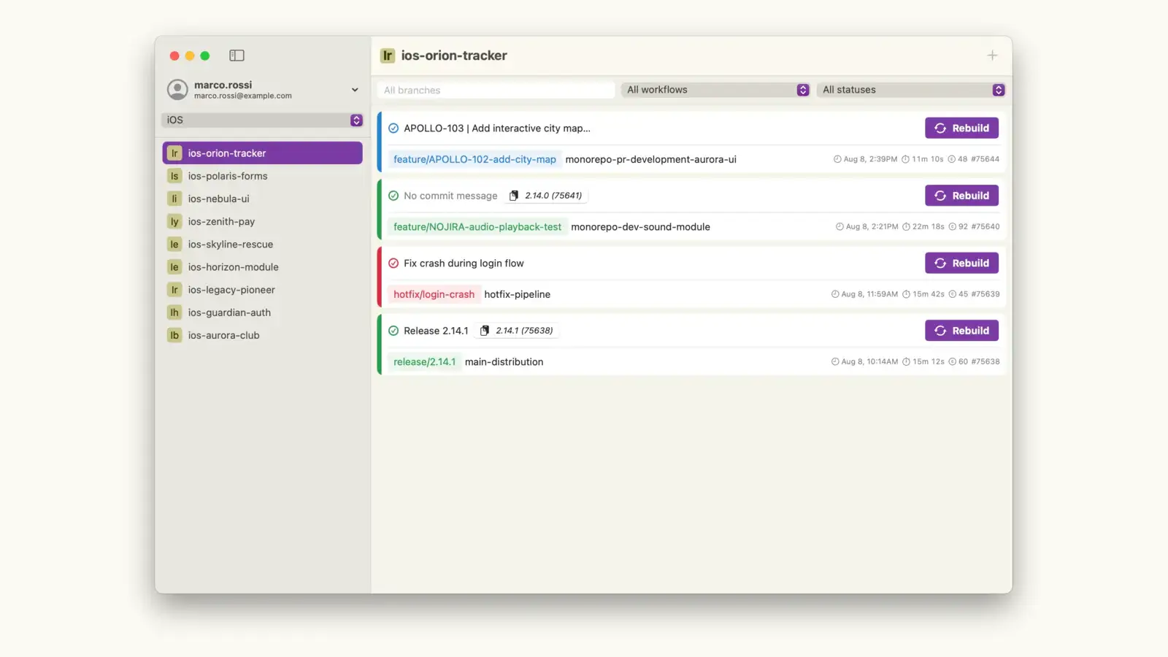Click the ios-orion-tracker header app icon
This screenshot has width=1168, height=657.
pyautogui.click(x=388, y=55)
